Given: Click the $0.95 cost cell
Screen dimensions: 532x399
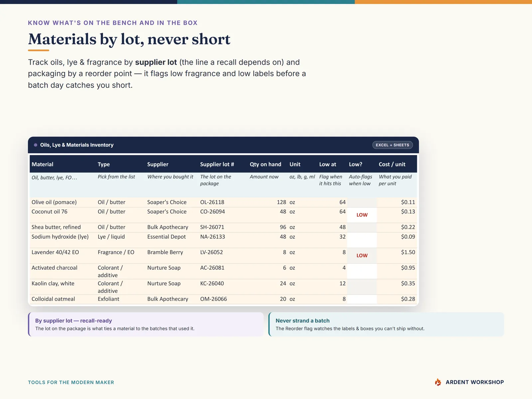Looking at the screenshot, I should 408,268.
